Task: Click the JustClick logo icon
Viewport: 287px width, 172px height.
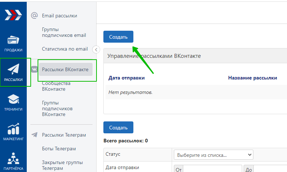Action: click(x=13, y=15)
